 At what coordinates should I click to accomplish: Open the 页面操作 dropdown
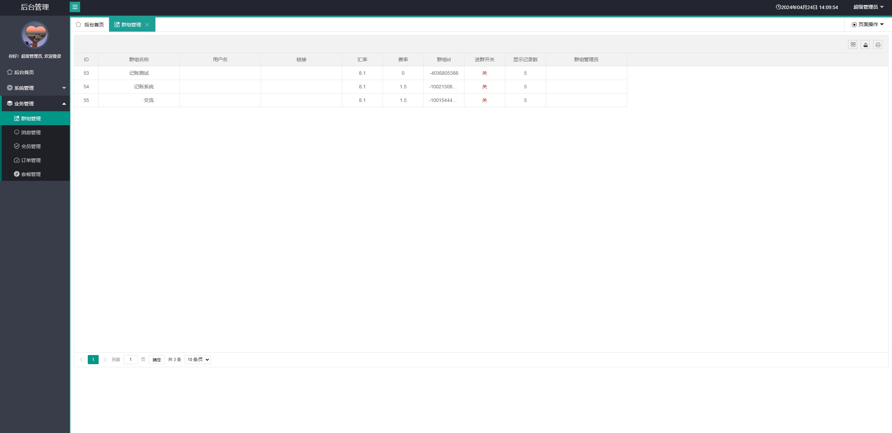[868, 24]
